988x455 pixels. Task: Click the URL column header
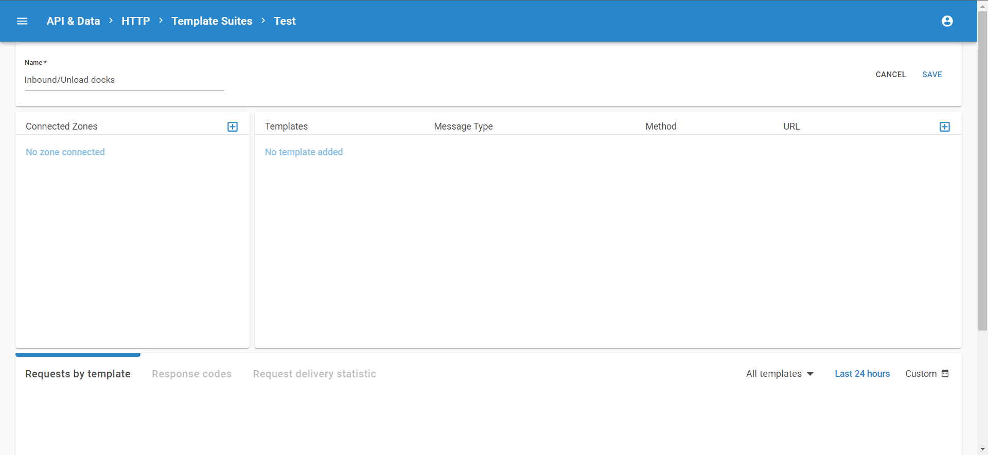(x=791, y=126)
